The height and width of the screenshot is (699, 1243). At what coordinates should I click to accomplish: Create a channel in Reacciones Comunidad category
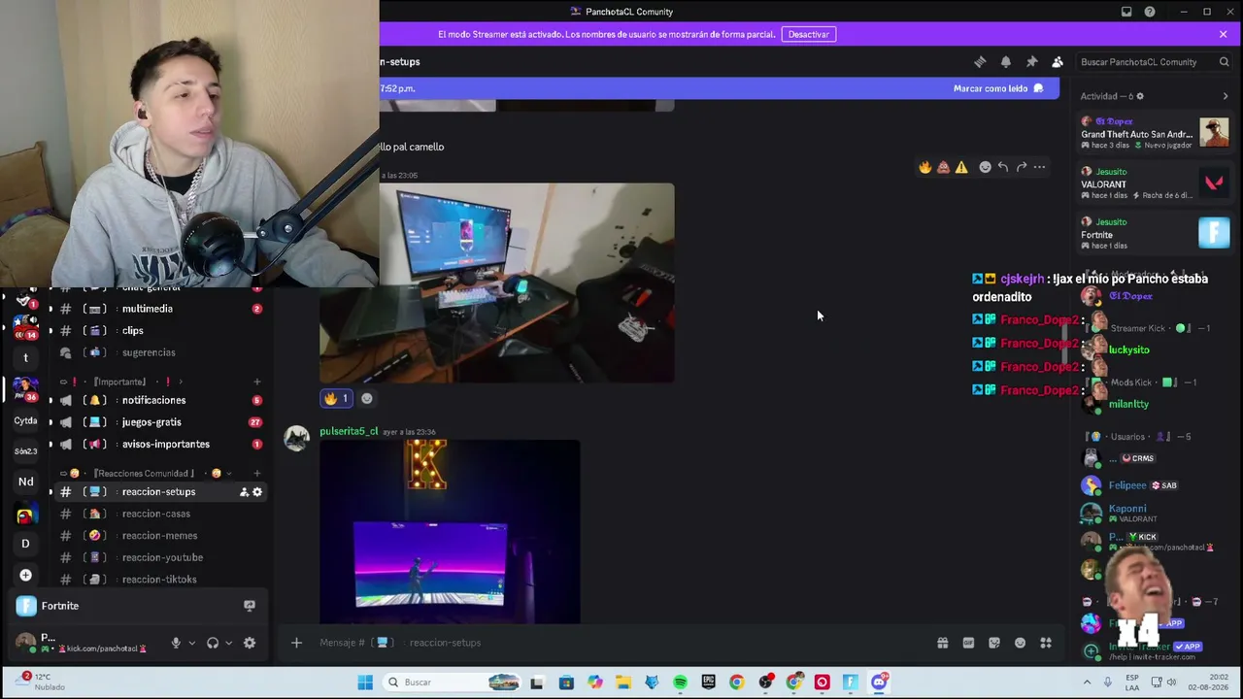(x=256, y=474)
